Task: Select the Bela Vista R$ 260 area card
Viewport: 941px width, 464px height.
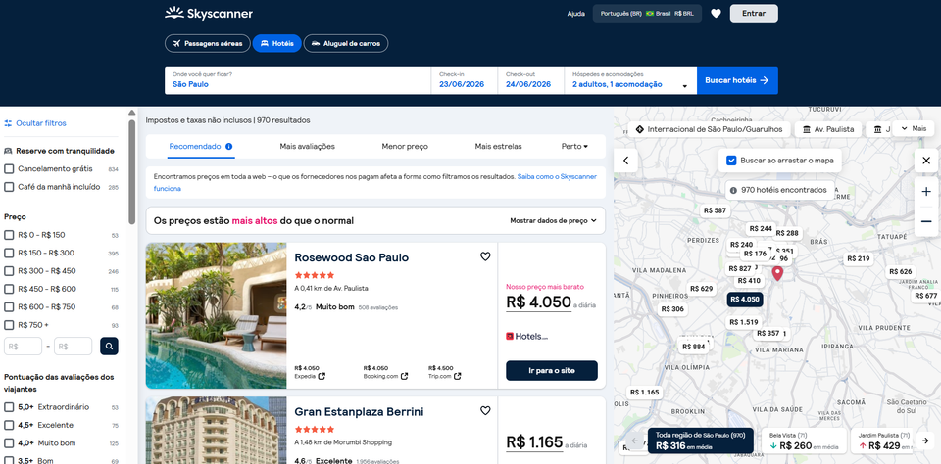Action: point(803,441)
